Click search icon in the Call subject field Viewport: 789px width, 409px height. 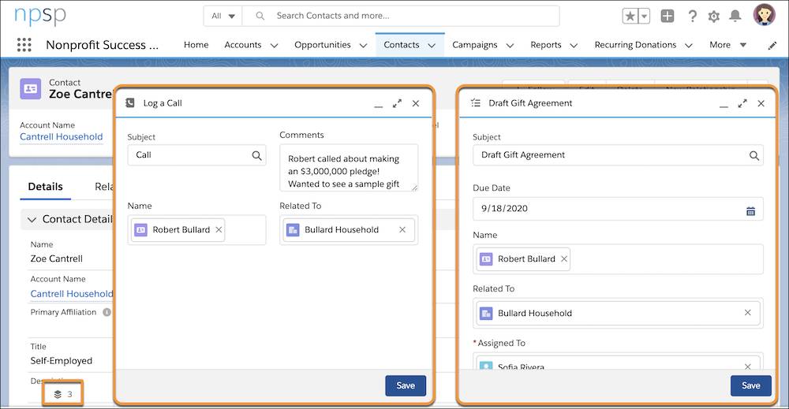256,155
